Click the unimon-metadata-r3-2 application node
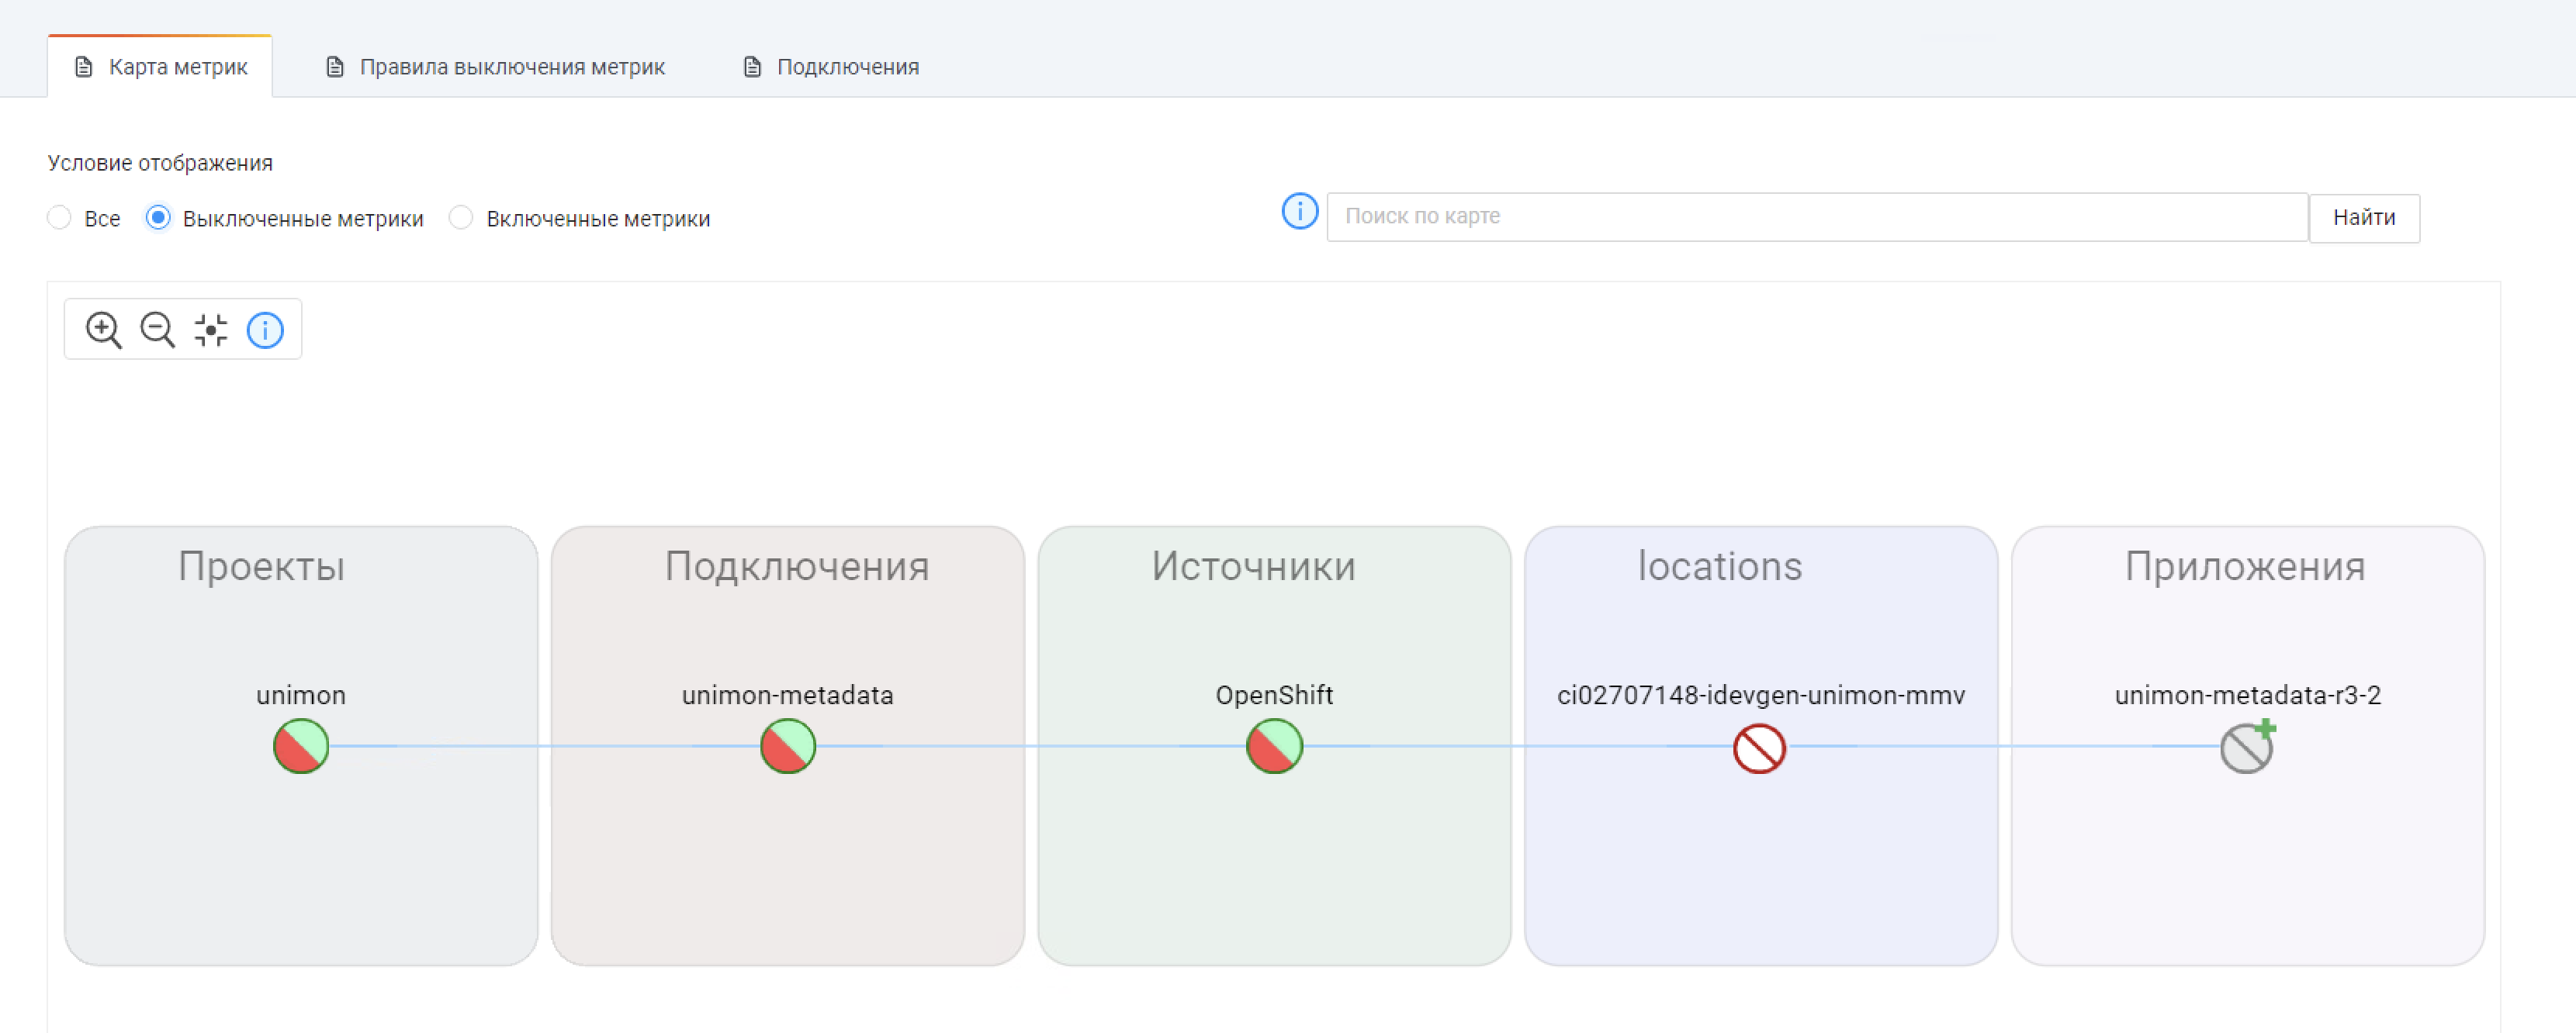This screenshot has height=1033, width=2576. click(2246, 748)
